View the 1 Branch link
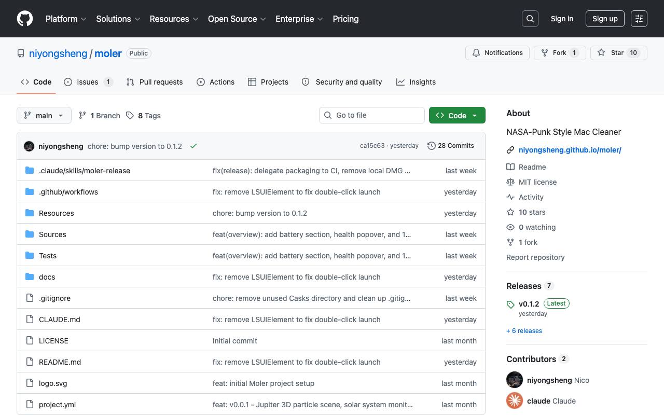 click(99, 116)
